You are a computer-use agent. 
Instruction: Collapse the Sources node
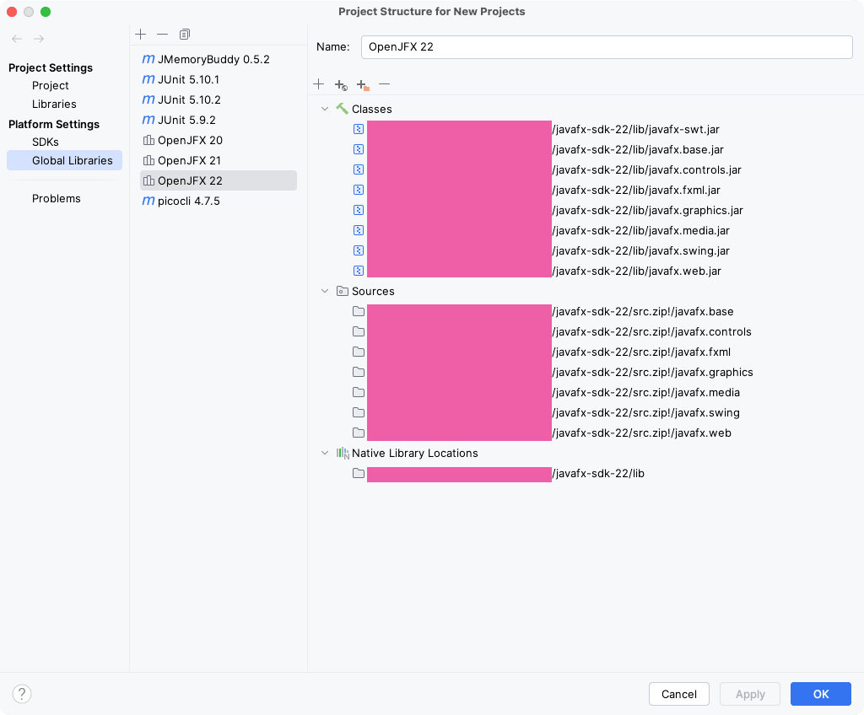(x=325, y=291)
